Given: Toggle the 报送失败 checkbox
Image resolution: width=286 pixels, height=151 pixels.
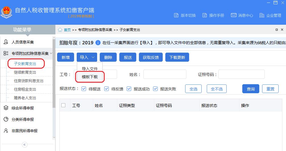Looking at the screenshot, I should pos(155,89).
